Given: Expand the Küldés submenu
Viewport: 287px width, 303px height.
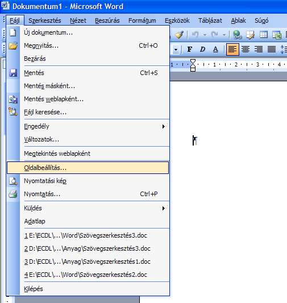Looking at the screenshot, I should tap(163, 208).
